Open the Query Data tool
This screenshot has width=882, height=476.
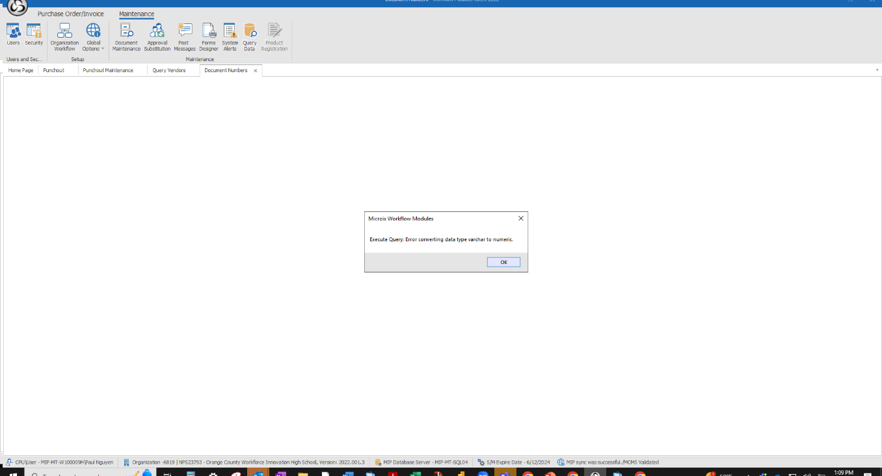[x=250, y=37]
